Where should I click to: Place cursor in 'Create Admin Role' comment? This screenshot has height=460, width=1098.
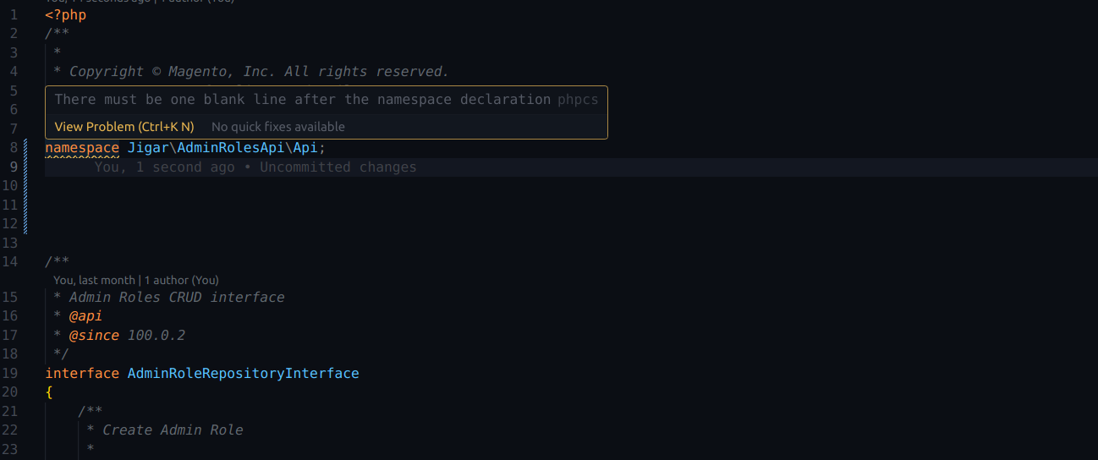(173, 430)
